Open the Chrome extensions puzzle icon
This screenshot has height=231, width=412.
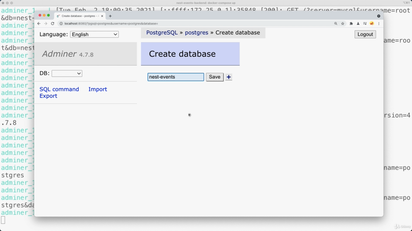[351, 23]
